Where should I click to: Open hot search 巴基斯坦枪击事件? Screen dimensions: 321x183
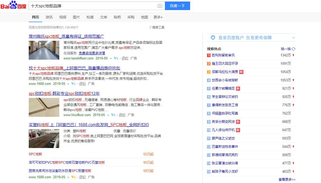(225, 147)
